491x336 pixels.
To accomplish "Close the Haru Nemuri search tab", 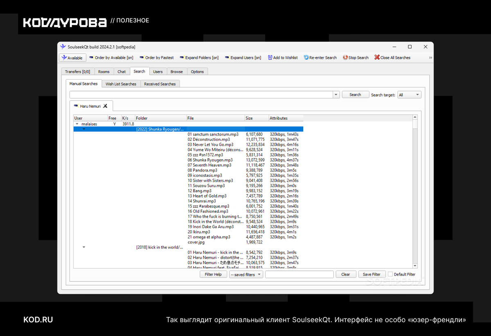I will pos(105,106).
